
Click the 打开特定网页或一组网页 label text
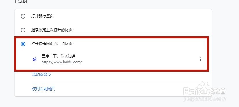pos(52,44)
